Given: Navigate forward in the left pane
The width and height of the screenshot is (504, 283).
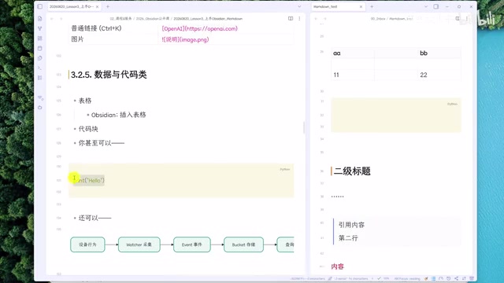Looking at the screenshot, I should coord(61,19).
